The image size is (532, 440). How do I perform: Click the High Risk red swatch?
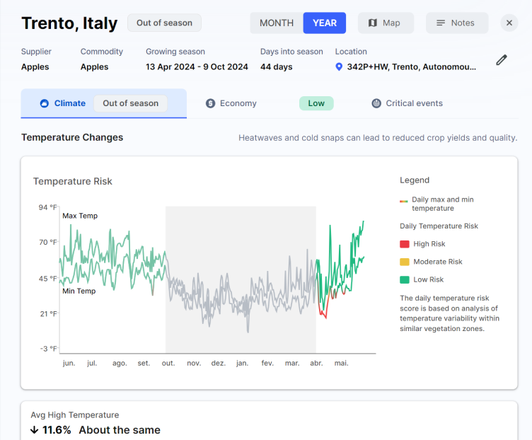tap(405, 244)
